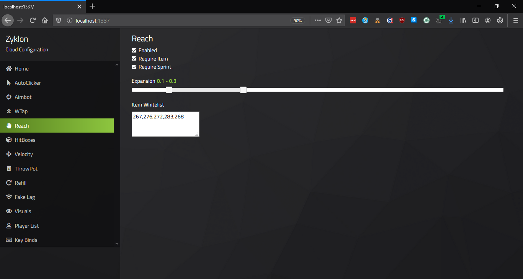The height and width of the screenshot is (279, 523).
Task: Click the WTap double-chevron icon
Action: (x=9, y=111)
